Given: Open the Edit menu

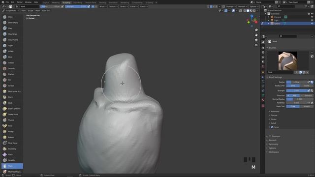Looking at the screenshot, I should pos(13,2).
